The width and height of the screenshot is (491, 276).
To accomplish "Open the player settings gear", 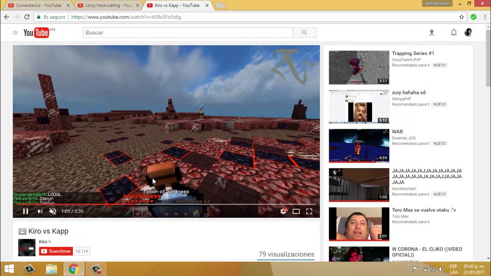I will point(283,211).
